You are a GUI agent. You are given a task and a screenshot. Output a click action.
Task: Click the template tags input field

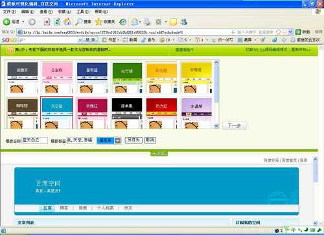coord(80,140)
